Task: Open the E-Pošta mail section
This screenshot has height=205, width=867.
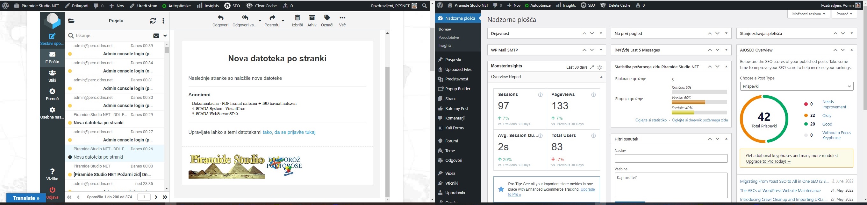Action: (x=52, y=58)
